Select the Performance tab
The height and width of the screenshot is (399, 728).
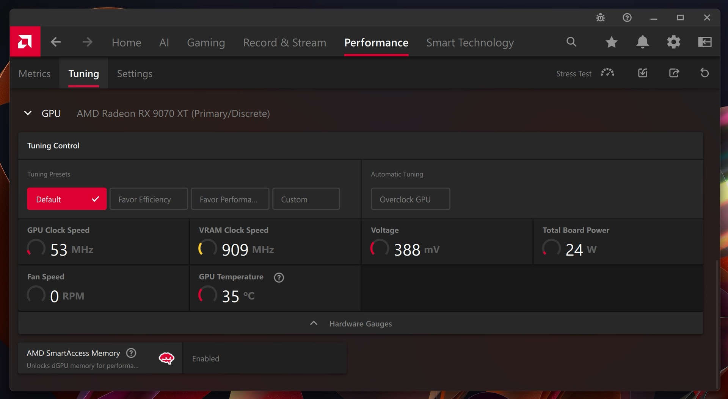(x=376, y=42)
